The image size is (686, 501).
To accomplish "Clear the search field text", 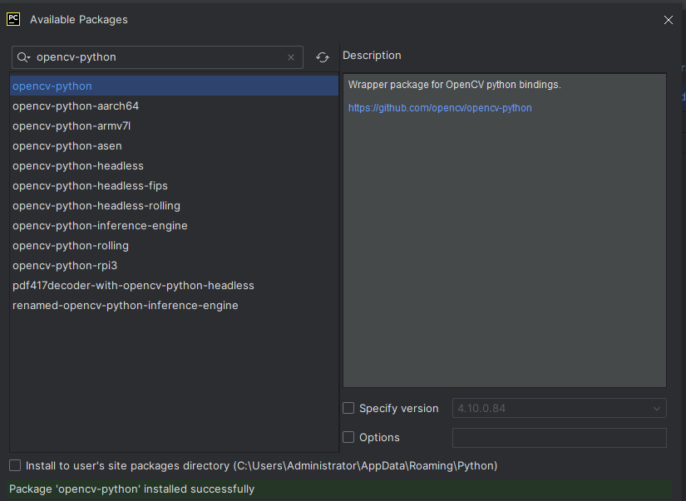I will 291,57.
